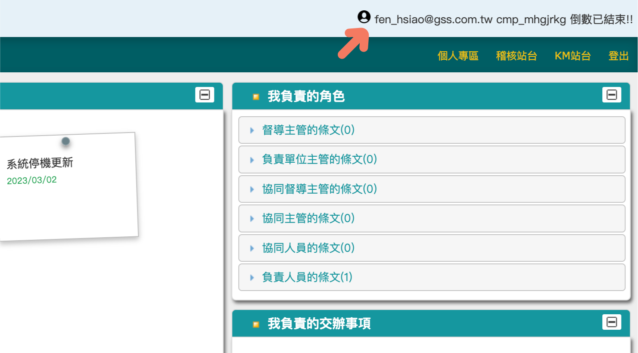Go to 稽核站台
The height and width of the screenshot is (353, 638).
click(x=517, y=56)
